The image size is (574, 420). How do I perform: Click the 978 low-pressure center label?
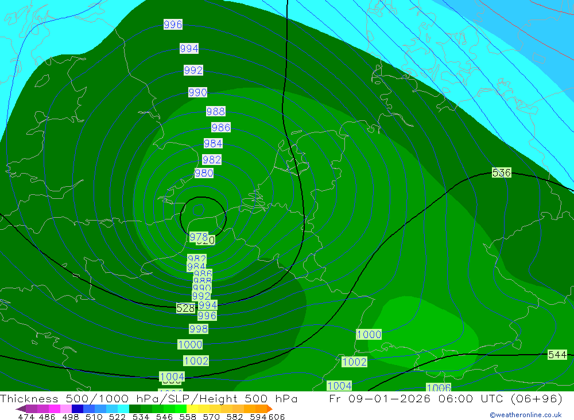tap(199, 237)
